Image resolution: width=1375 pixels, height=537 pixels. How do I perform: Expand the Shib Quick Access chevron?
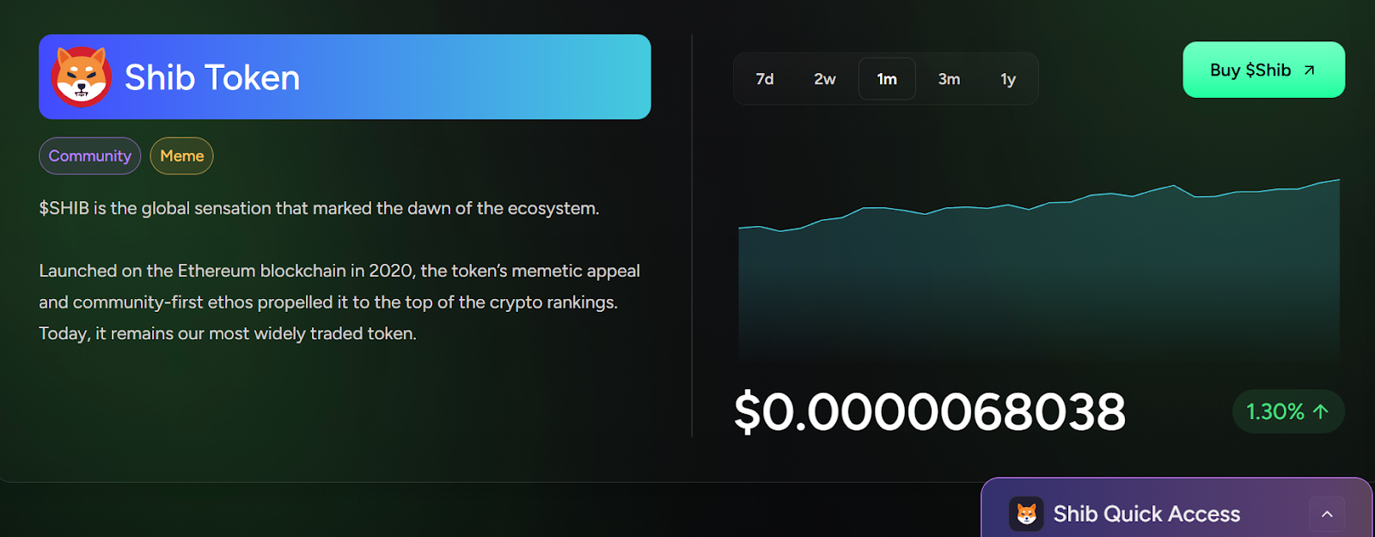coord(1327,514)
